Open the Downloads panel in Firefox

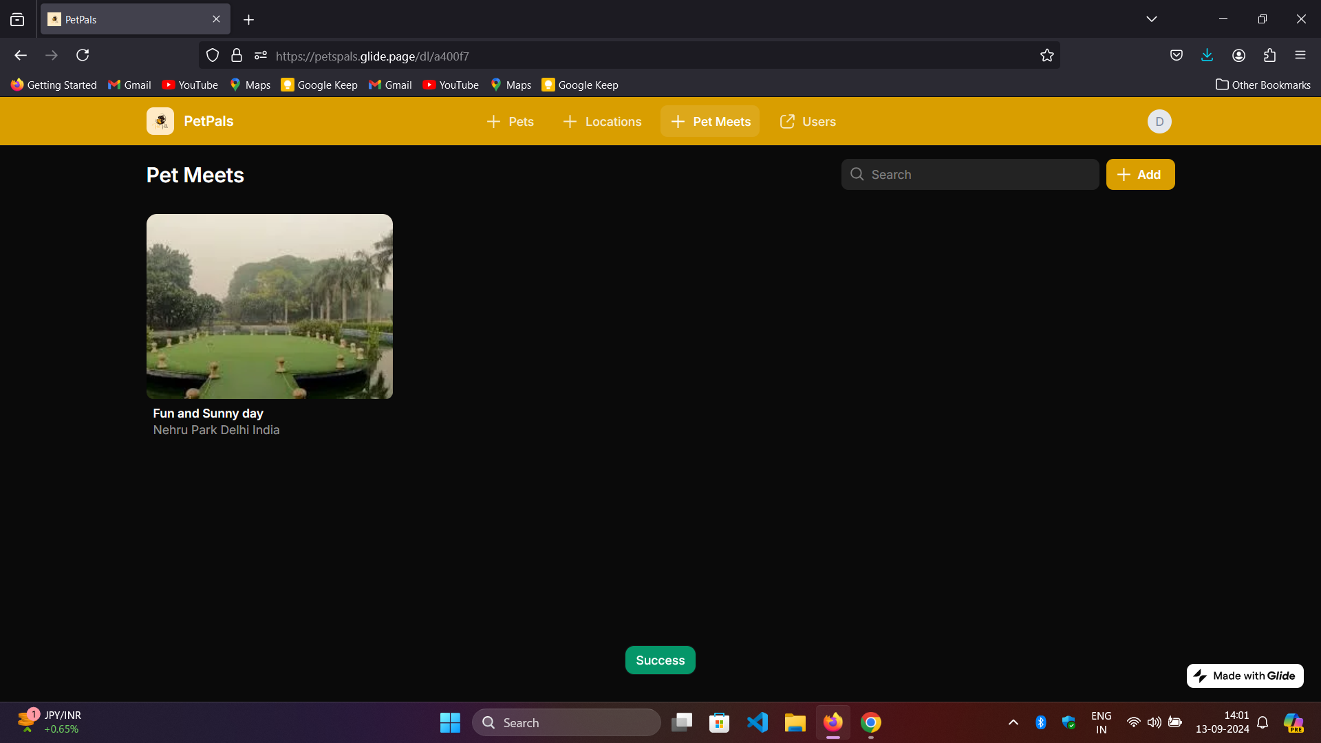[1207, 55]
